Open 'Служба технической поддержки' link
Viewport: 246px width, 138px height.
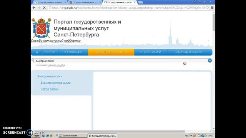[56, 41]
